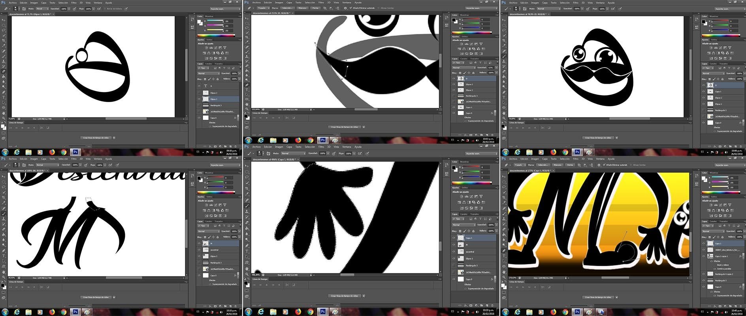Click the gear options icon in the 253% window

click(345, 8)
